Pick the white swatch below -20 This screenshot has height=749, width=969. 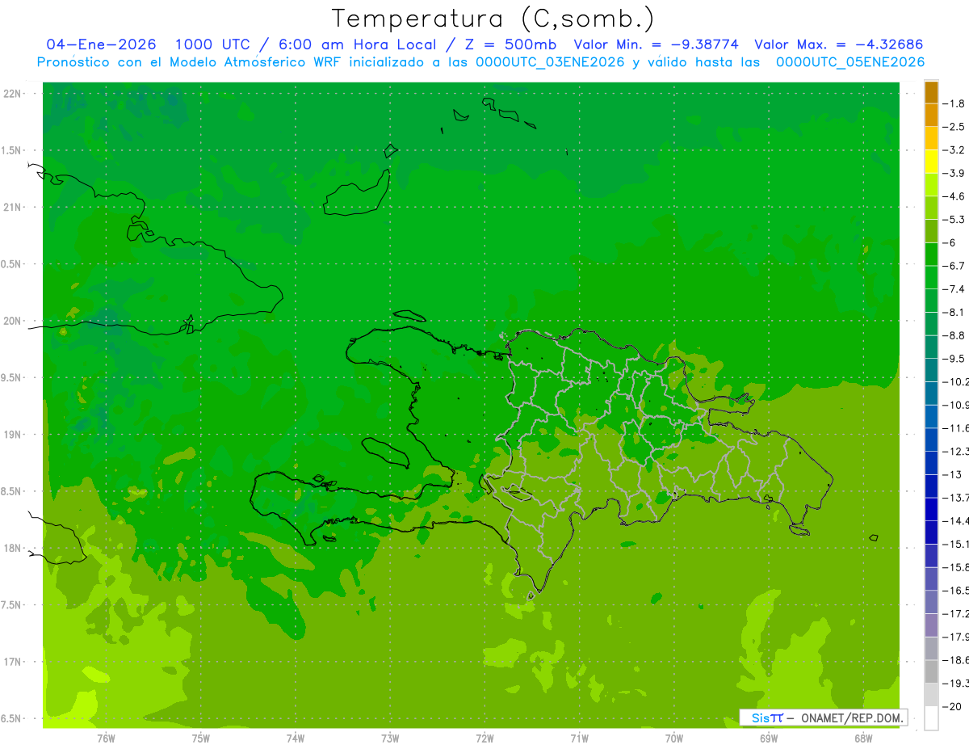click(x=931, y=717)
